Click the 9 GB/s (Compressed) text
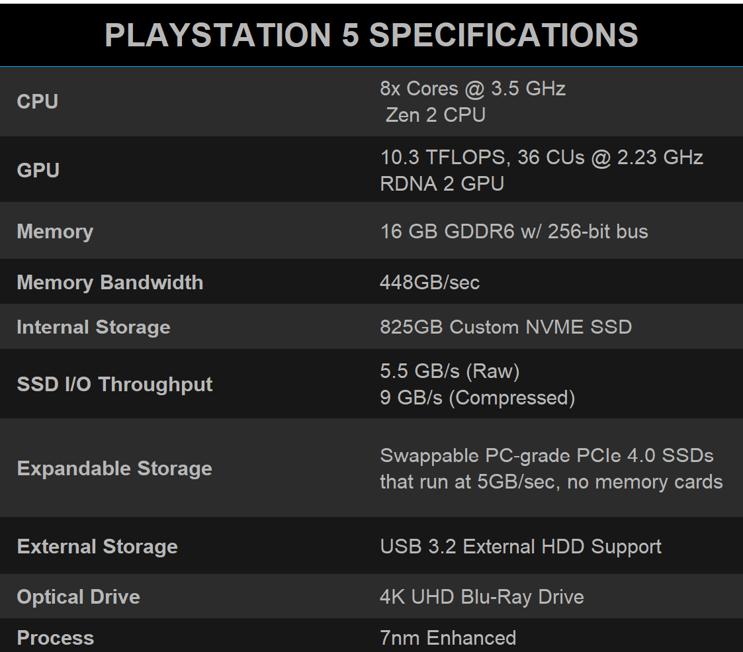 477,398
